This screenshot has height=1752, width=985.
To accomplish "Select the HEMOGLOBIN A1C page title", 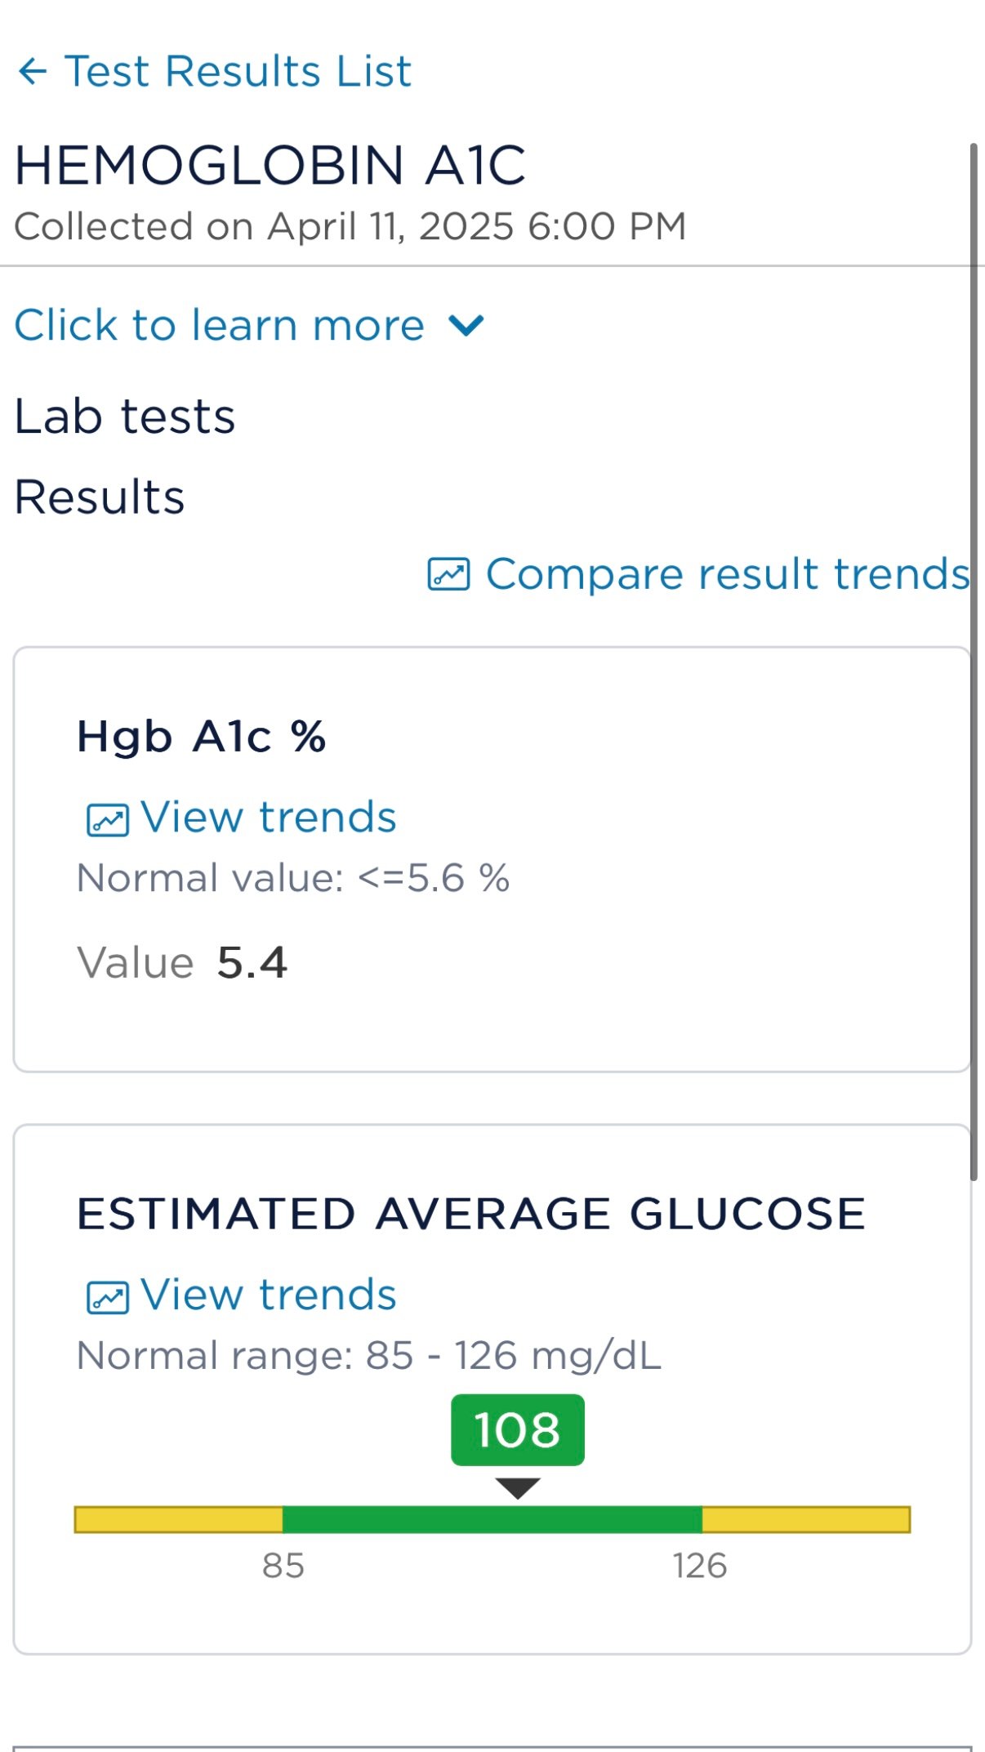I will [270, 165].
